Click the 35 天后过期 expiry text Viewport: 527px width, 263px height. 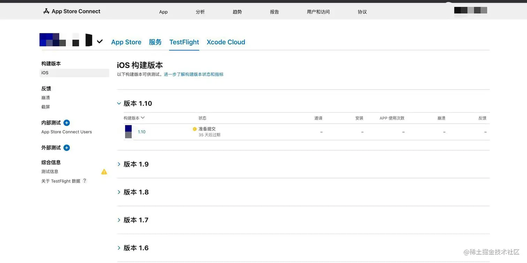tap(209, 135)
